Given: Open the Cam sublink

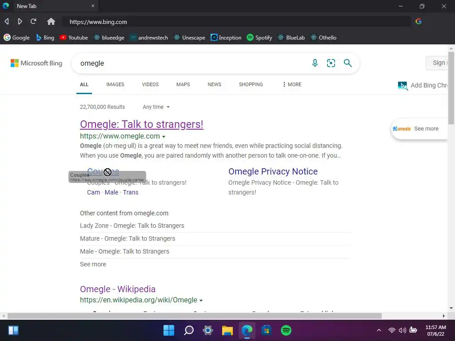Looking at the screenshot, I should tap(93, 192).
